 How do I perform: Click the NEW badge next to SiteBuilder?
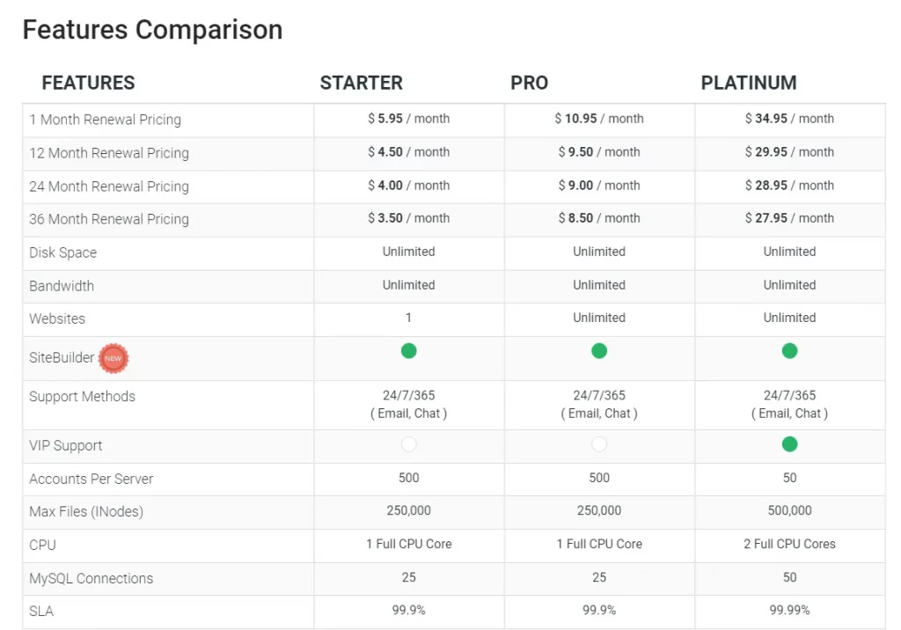[x=114, y=358]
